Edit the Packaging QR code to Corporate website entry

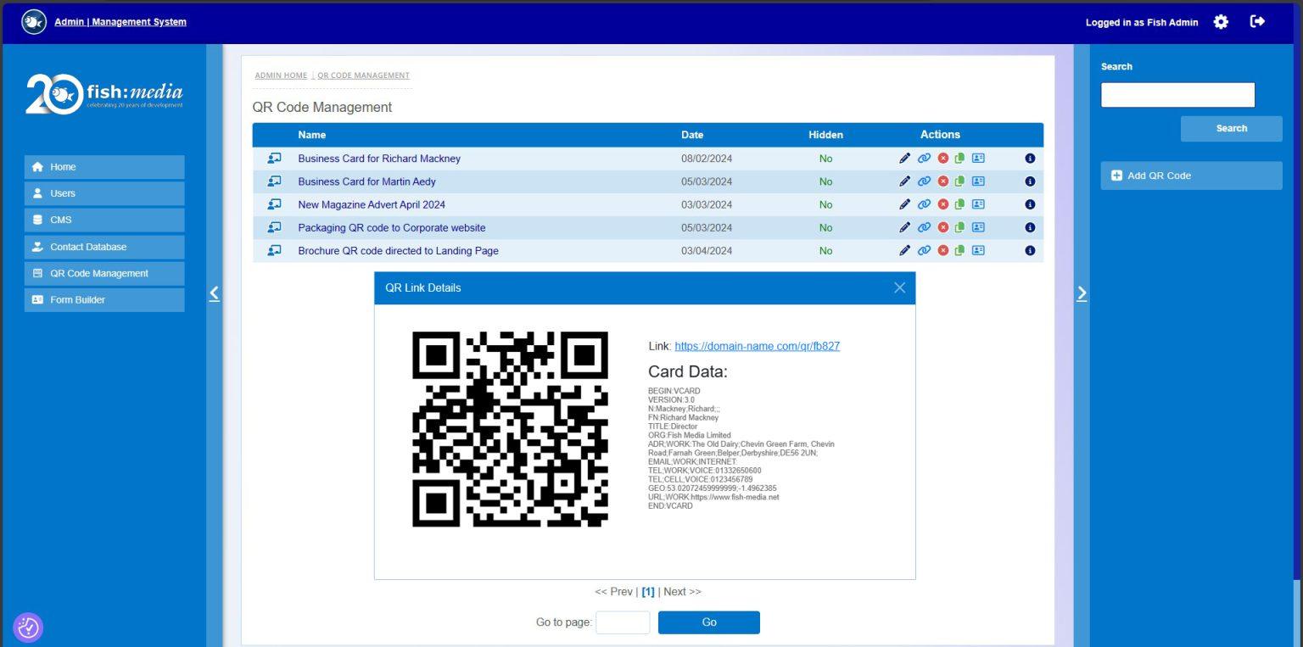(904, 227)
